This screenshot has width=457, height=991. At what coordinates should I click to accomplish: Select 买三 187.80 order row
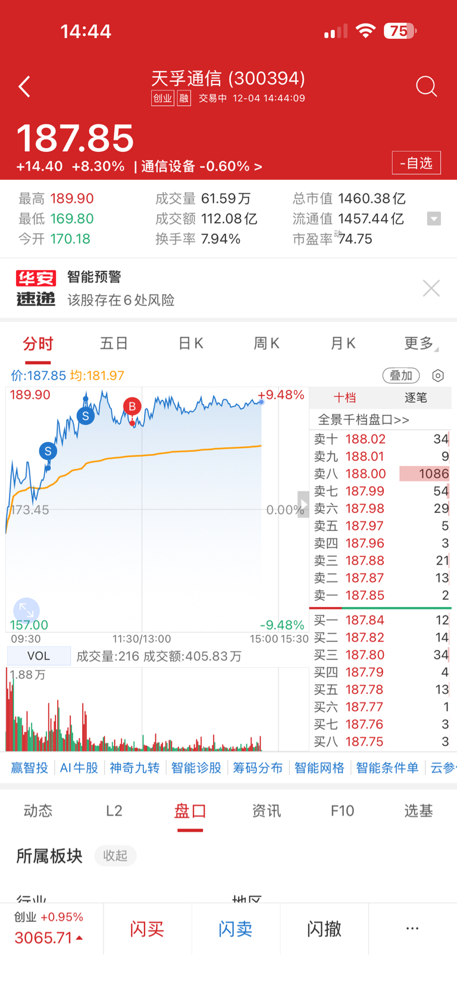(x=381, y=655)
